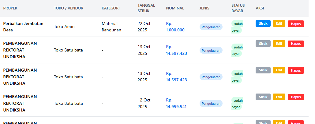Screen dimensions: 315x124
Task: Click the Rp. 14.959.541 nominal amount
Action: (176, 103)
